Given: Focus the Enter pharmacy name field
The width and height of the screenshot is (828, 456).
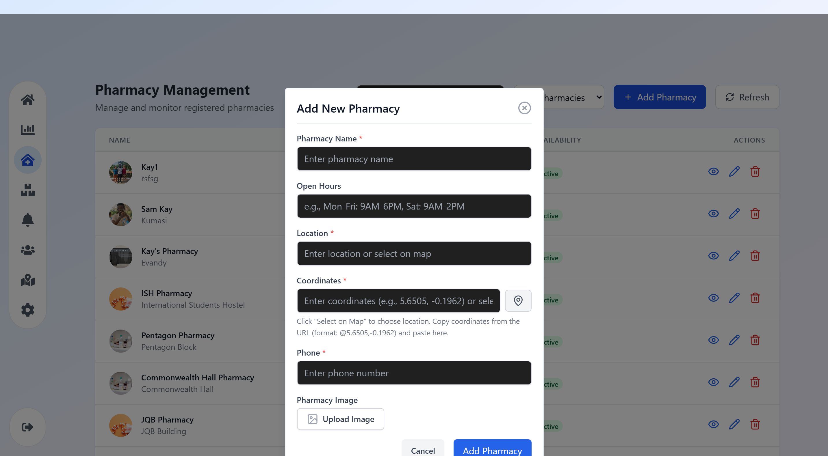Looking at the screenshot, I should (x=414, y=159).
